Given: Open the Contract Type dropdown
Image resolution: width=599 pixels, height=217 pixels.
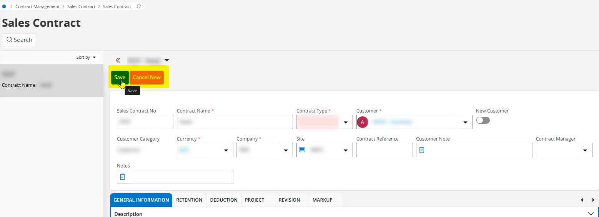Looking at the screenshot, I should 346,123.
